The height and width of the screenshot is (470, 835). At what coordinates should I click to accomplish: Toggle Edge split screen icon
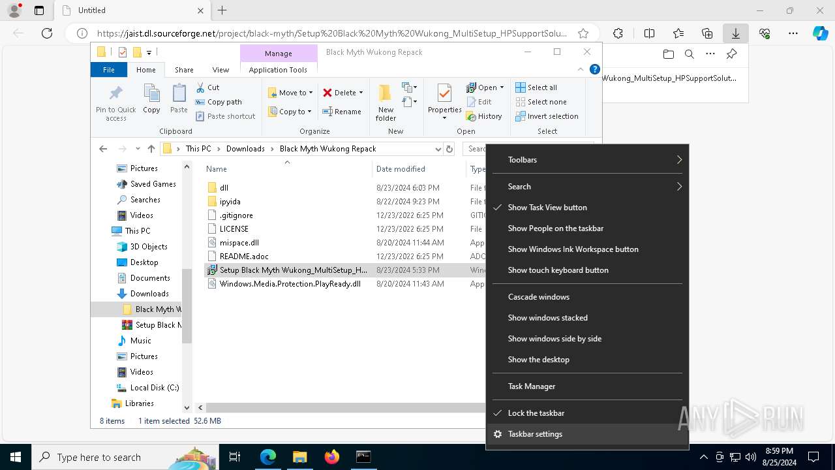click(x=649, y=33)
